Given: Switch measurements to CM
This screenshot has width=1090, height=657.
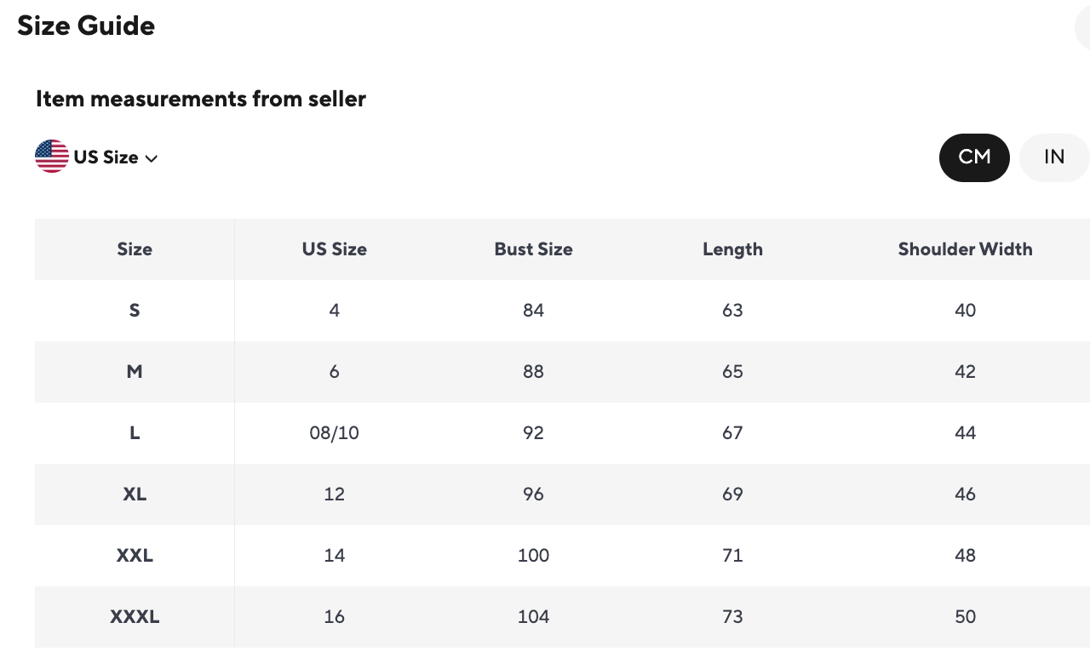Looking at the screenshot, I should (x=974, y=157).
